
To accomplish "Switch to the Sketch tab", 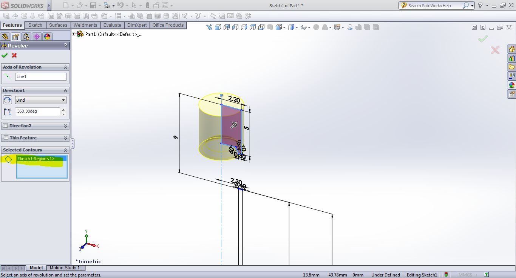I will pos(35,25).
